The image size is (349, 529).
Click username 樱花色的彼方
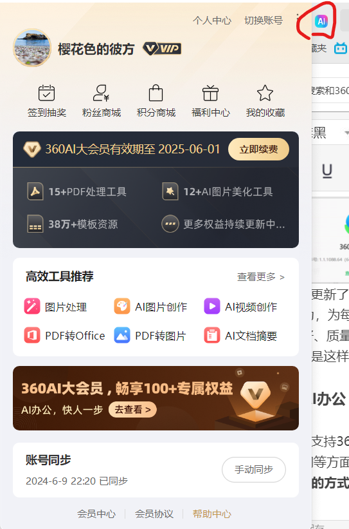click(96, 49)
